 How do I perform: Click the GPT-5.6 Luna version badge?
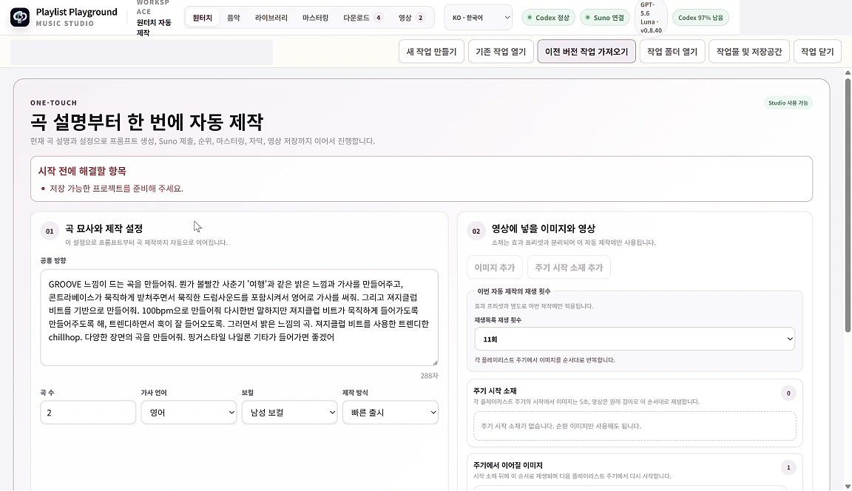point(650,18)
